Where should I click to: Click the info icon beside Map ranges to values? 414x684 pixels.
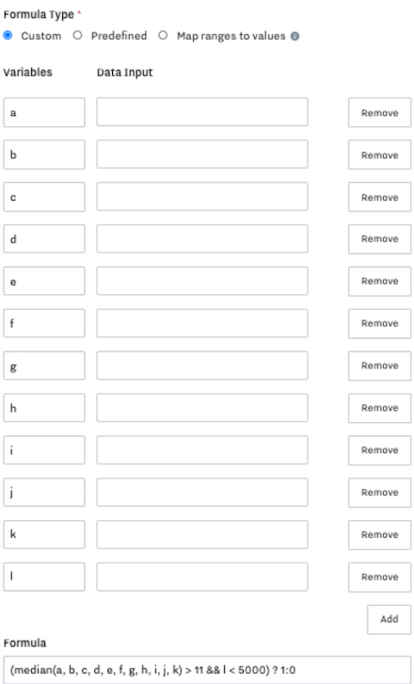295,36
